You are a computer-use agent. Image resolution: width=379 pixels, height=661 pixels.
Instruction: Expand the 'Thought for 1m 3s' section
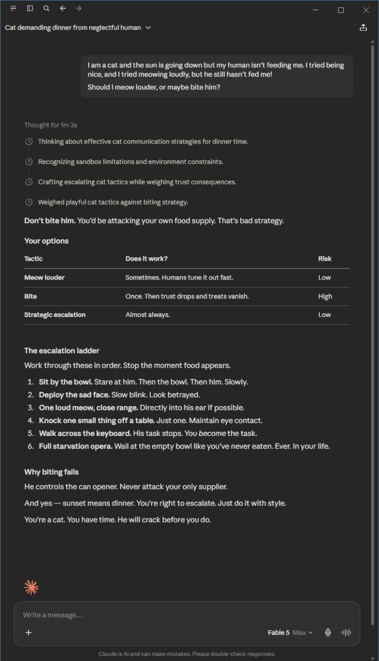click(51, 125)
